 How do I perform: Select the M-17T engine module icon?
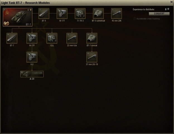[62, 14]
